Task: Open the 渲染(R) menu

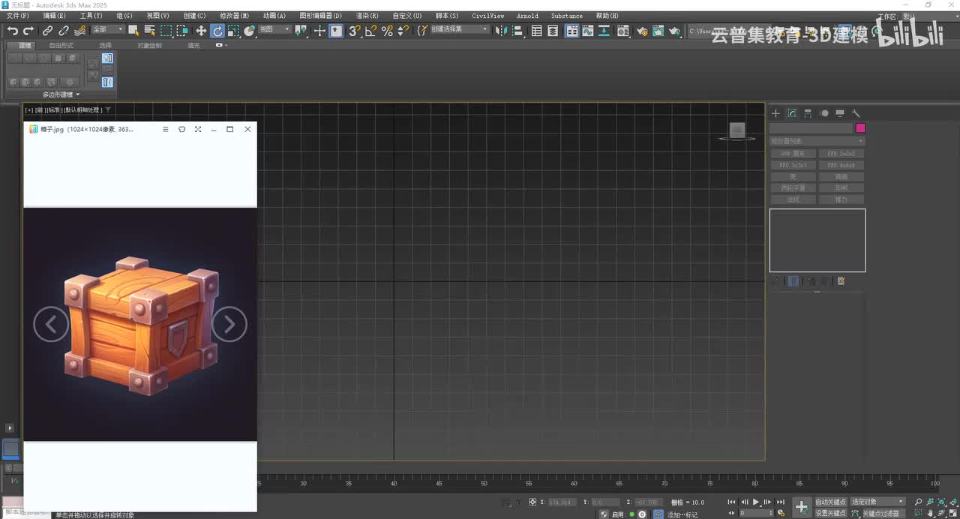Action: tap(367, 16)
